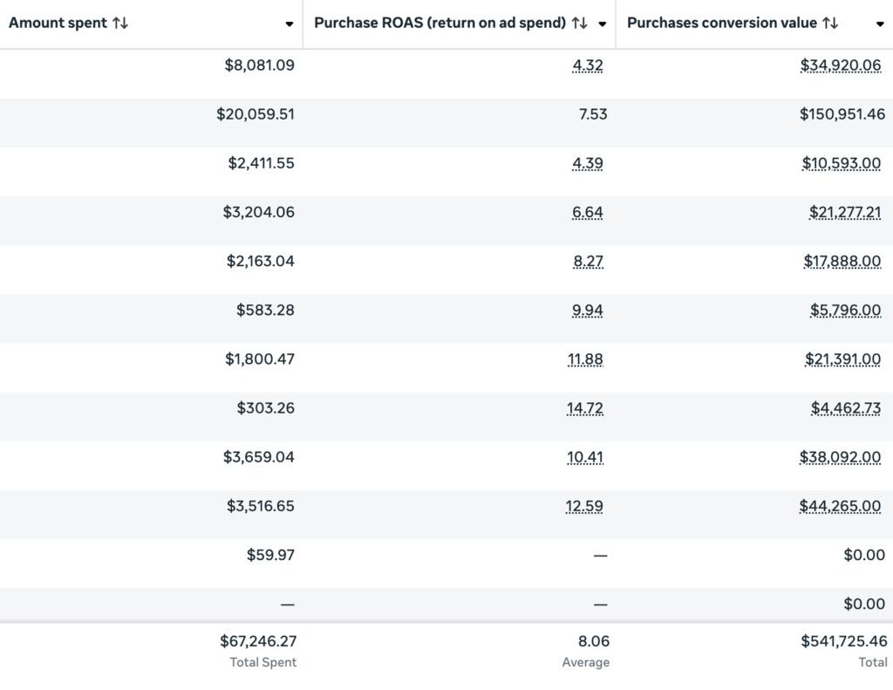Select amount spent $59.97 cell

point(270,555)
